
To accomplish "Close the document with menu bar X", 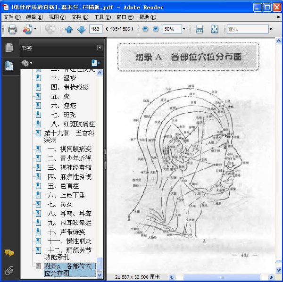I will [x=278, y=17].
